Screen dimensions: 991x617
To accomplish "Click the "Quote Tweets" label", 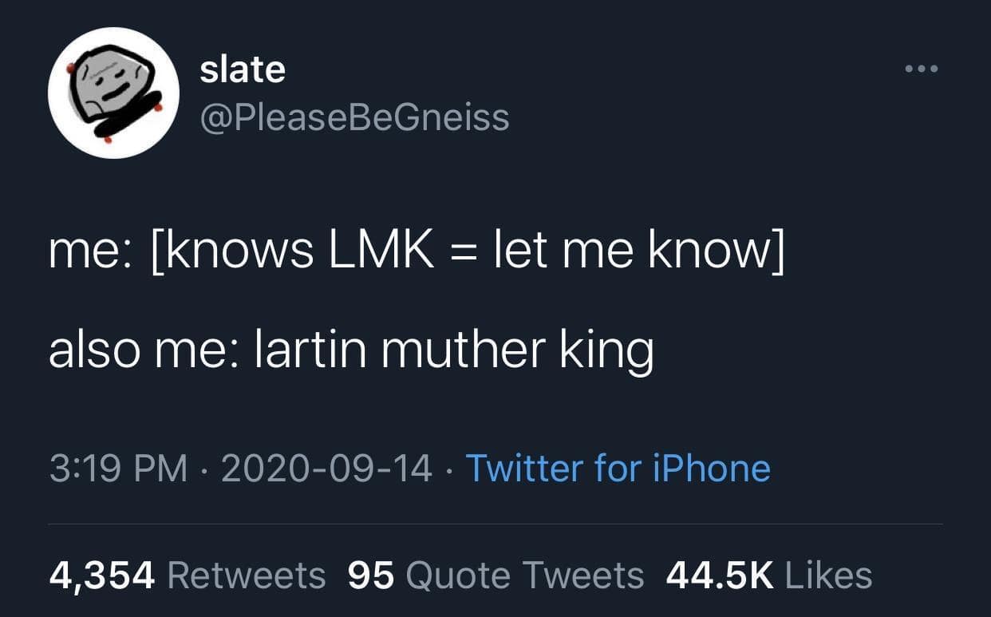I will pyautogui.click(x=525, y=575).
